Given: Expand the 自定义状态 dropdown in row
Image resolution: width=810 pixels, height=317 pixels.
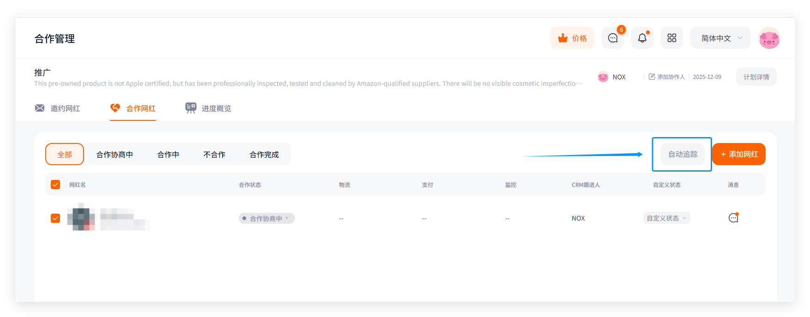Looking at the screenshot, I should pos(666,218).
